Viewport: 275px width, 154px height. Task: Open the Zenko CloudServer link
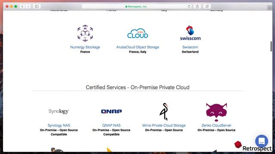[217, 125]
